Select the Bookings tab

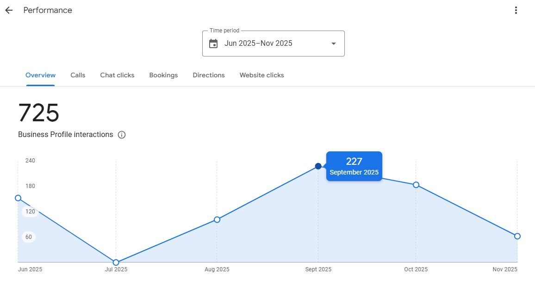[x=163, y=75]
